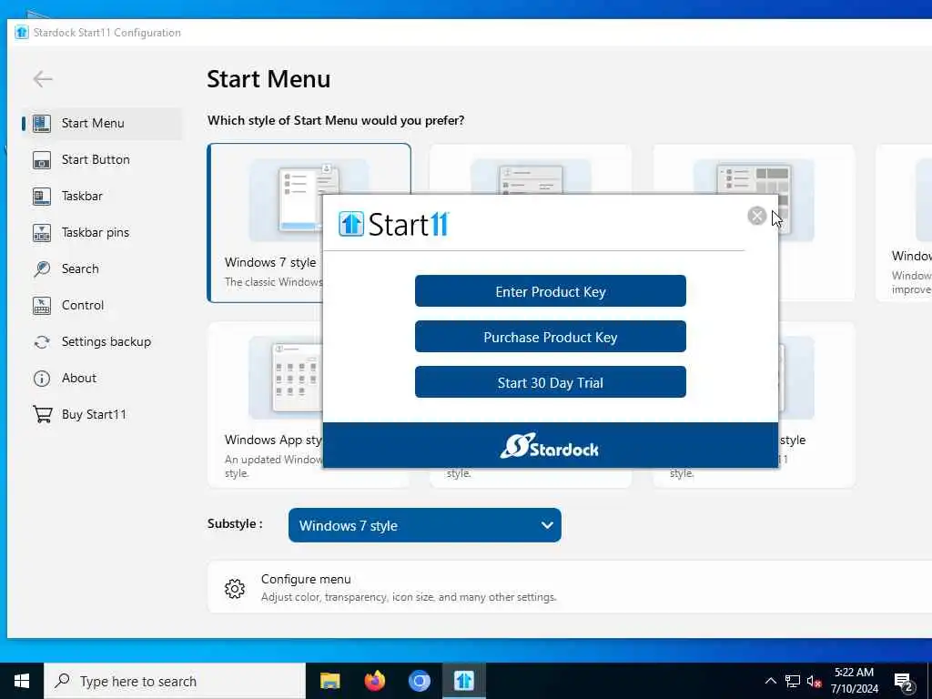
Task: Click Enter Product Key button
Action: coord(551,291)
